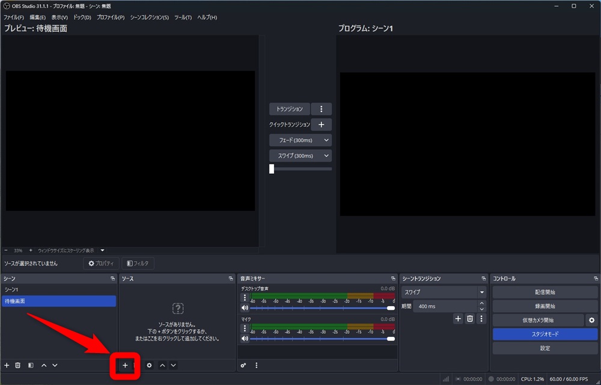Open scene filters from the Scenes toolbar
This screenshot has height=385, width=601.
[x=31, y=365]
